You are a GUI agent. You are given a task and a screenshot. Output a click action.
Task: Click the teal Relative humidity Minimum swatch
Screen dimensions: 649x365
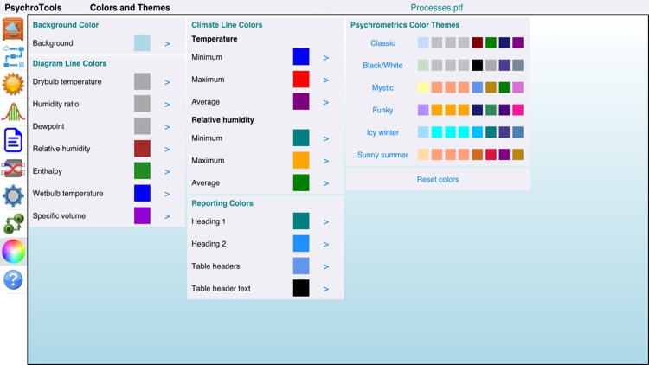point(301,138)
